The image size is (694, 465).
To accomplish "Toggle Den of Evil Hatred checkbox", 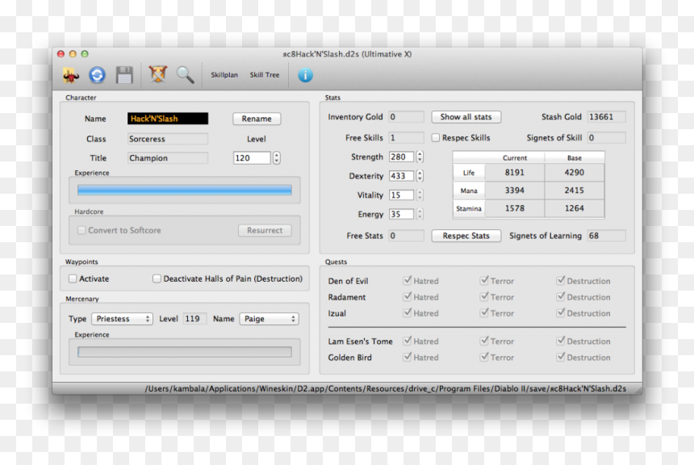I will (408, 280).
